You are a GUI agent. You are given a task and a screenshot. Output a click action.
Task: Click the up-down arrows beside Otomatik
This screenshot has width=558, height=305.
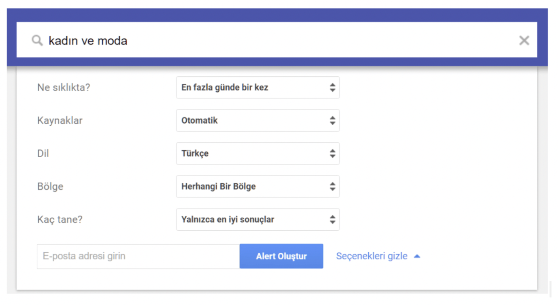(332, 121)
